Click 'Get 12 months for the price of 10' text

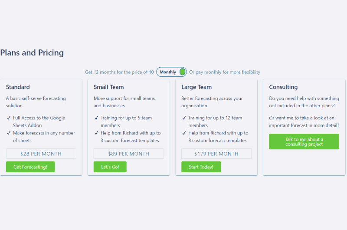pos(119,72)
